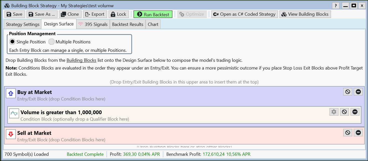Open settings gear for Volume condition
The image size is (368, 161).
334,112
